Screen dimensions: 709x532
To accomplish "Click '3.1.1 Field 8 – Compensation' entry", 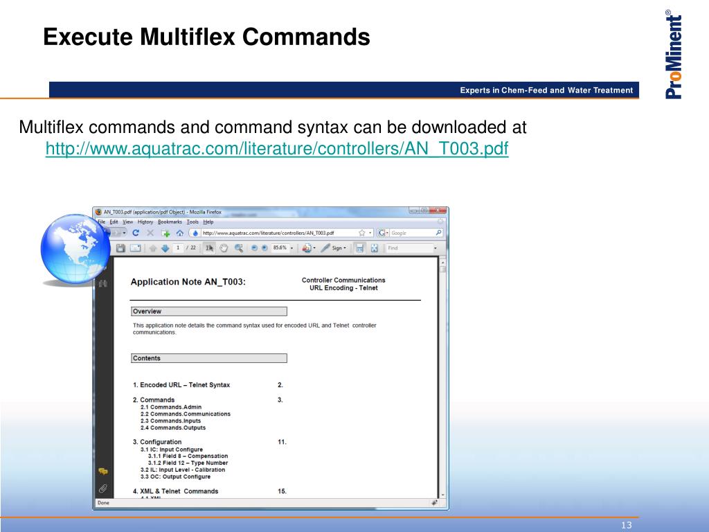I will [x=188, y=456].
